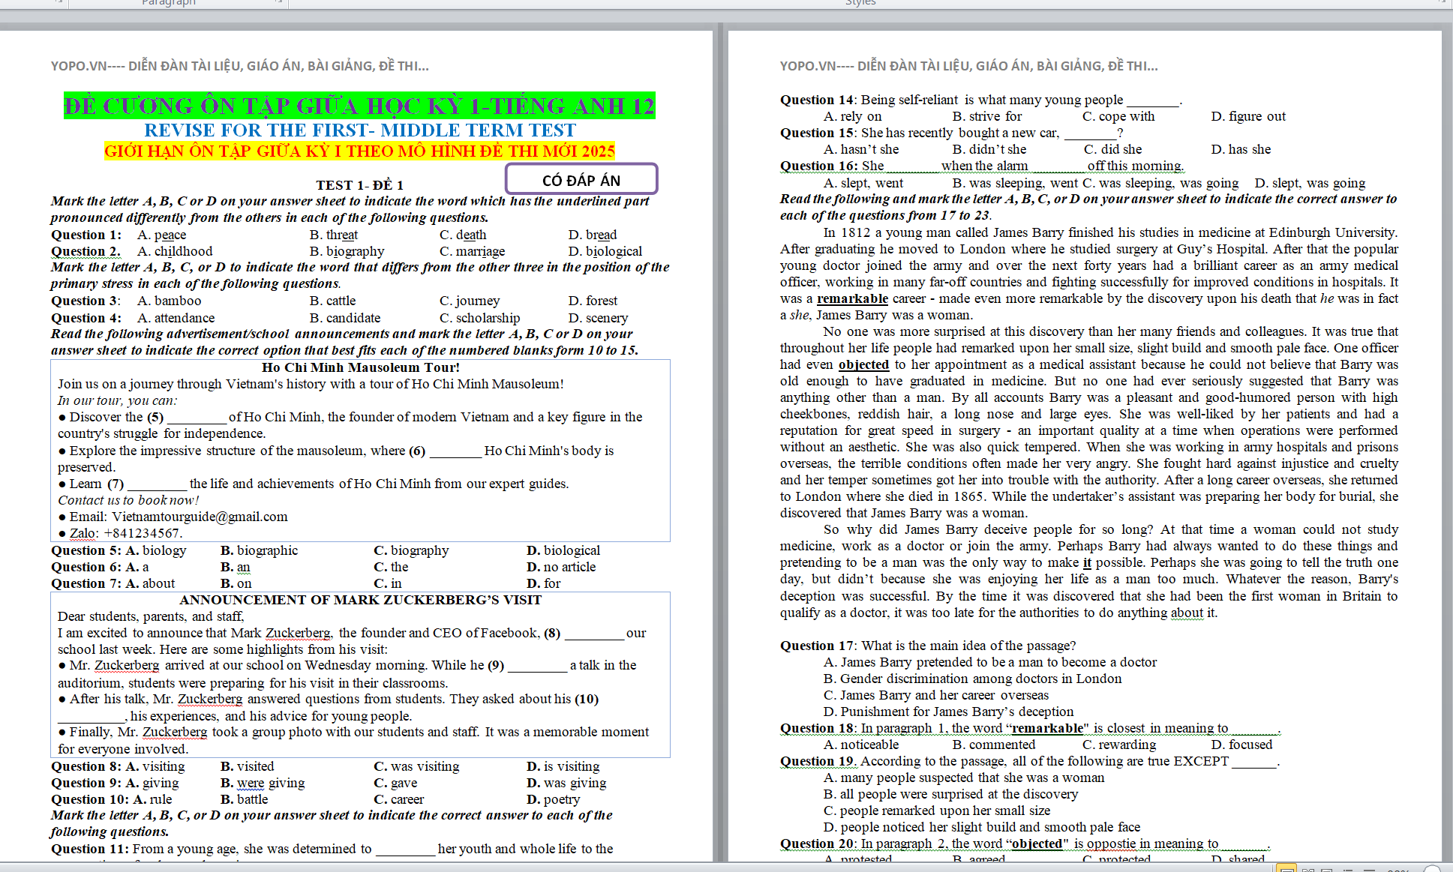Click option 'D. bread' in Question 1
The width and height of the screenshot is (1453, 872).
(593, 235)
